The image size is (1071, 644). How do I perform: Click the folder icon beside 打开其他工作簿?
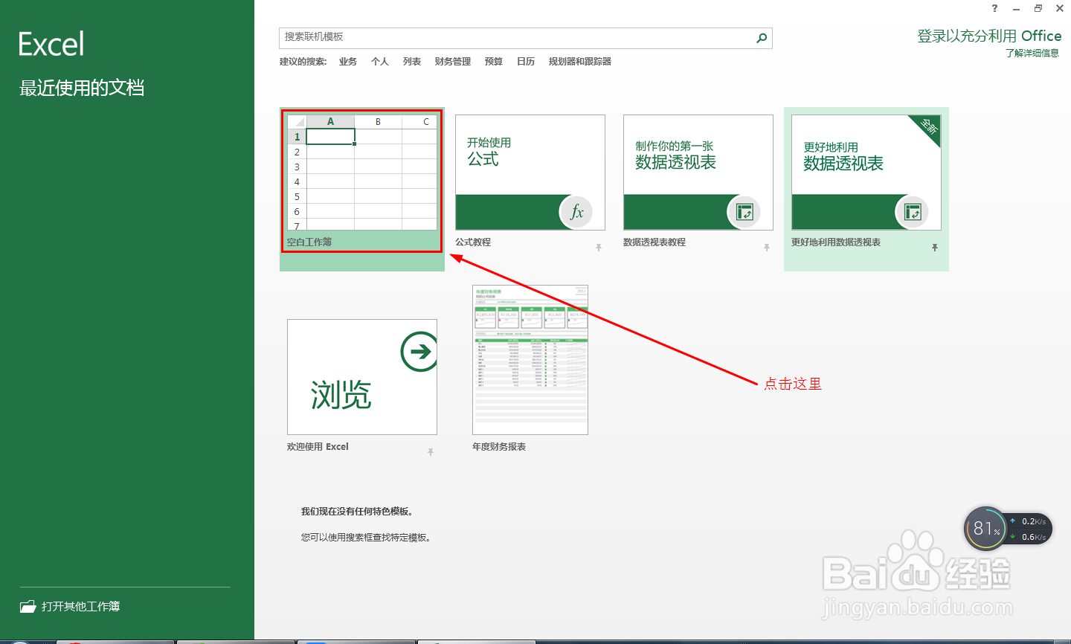(28, 606)
